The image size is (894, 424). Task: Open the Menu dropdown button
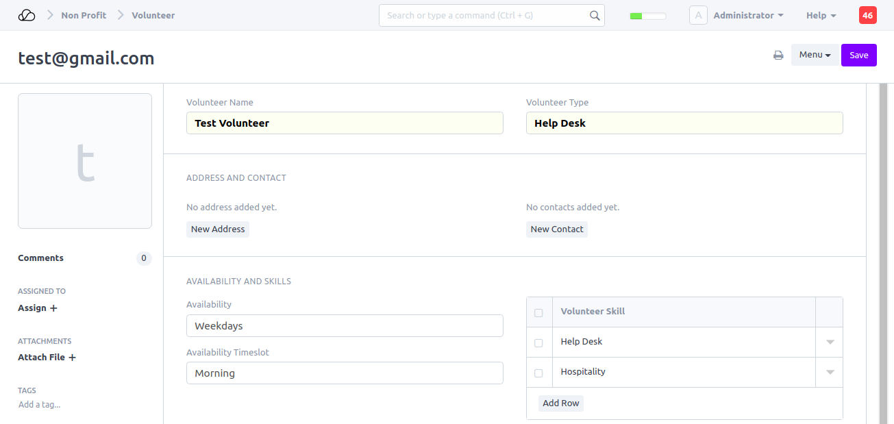(x=815, y=55)
